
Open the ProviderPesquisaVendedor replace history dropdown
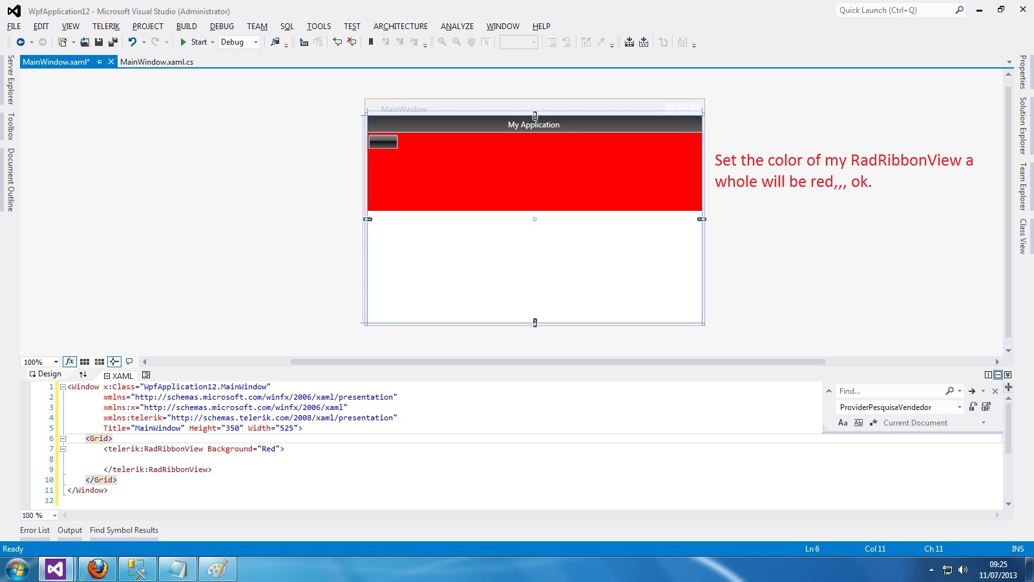[x=959, y=407]
